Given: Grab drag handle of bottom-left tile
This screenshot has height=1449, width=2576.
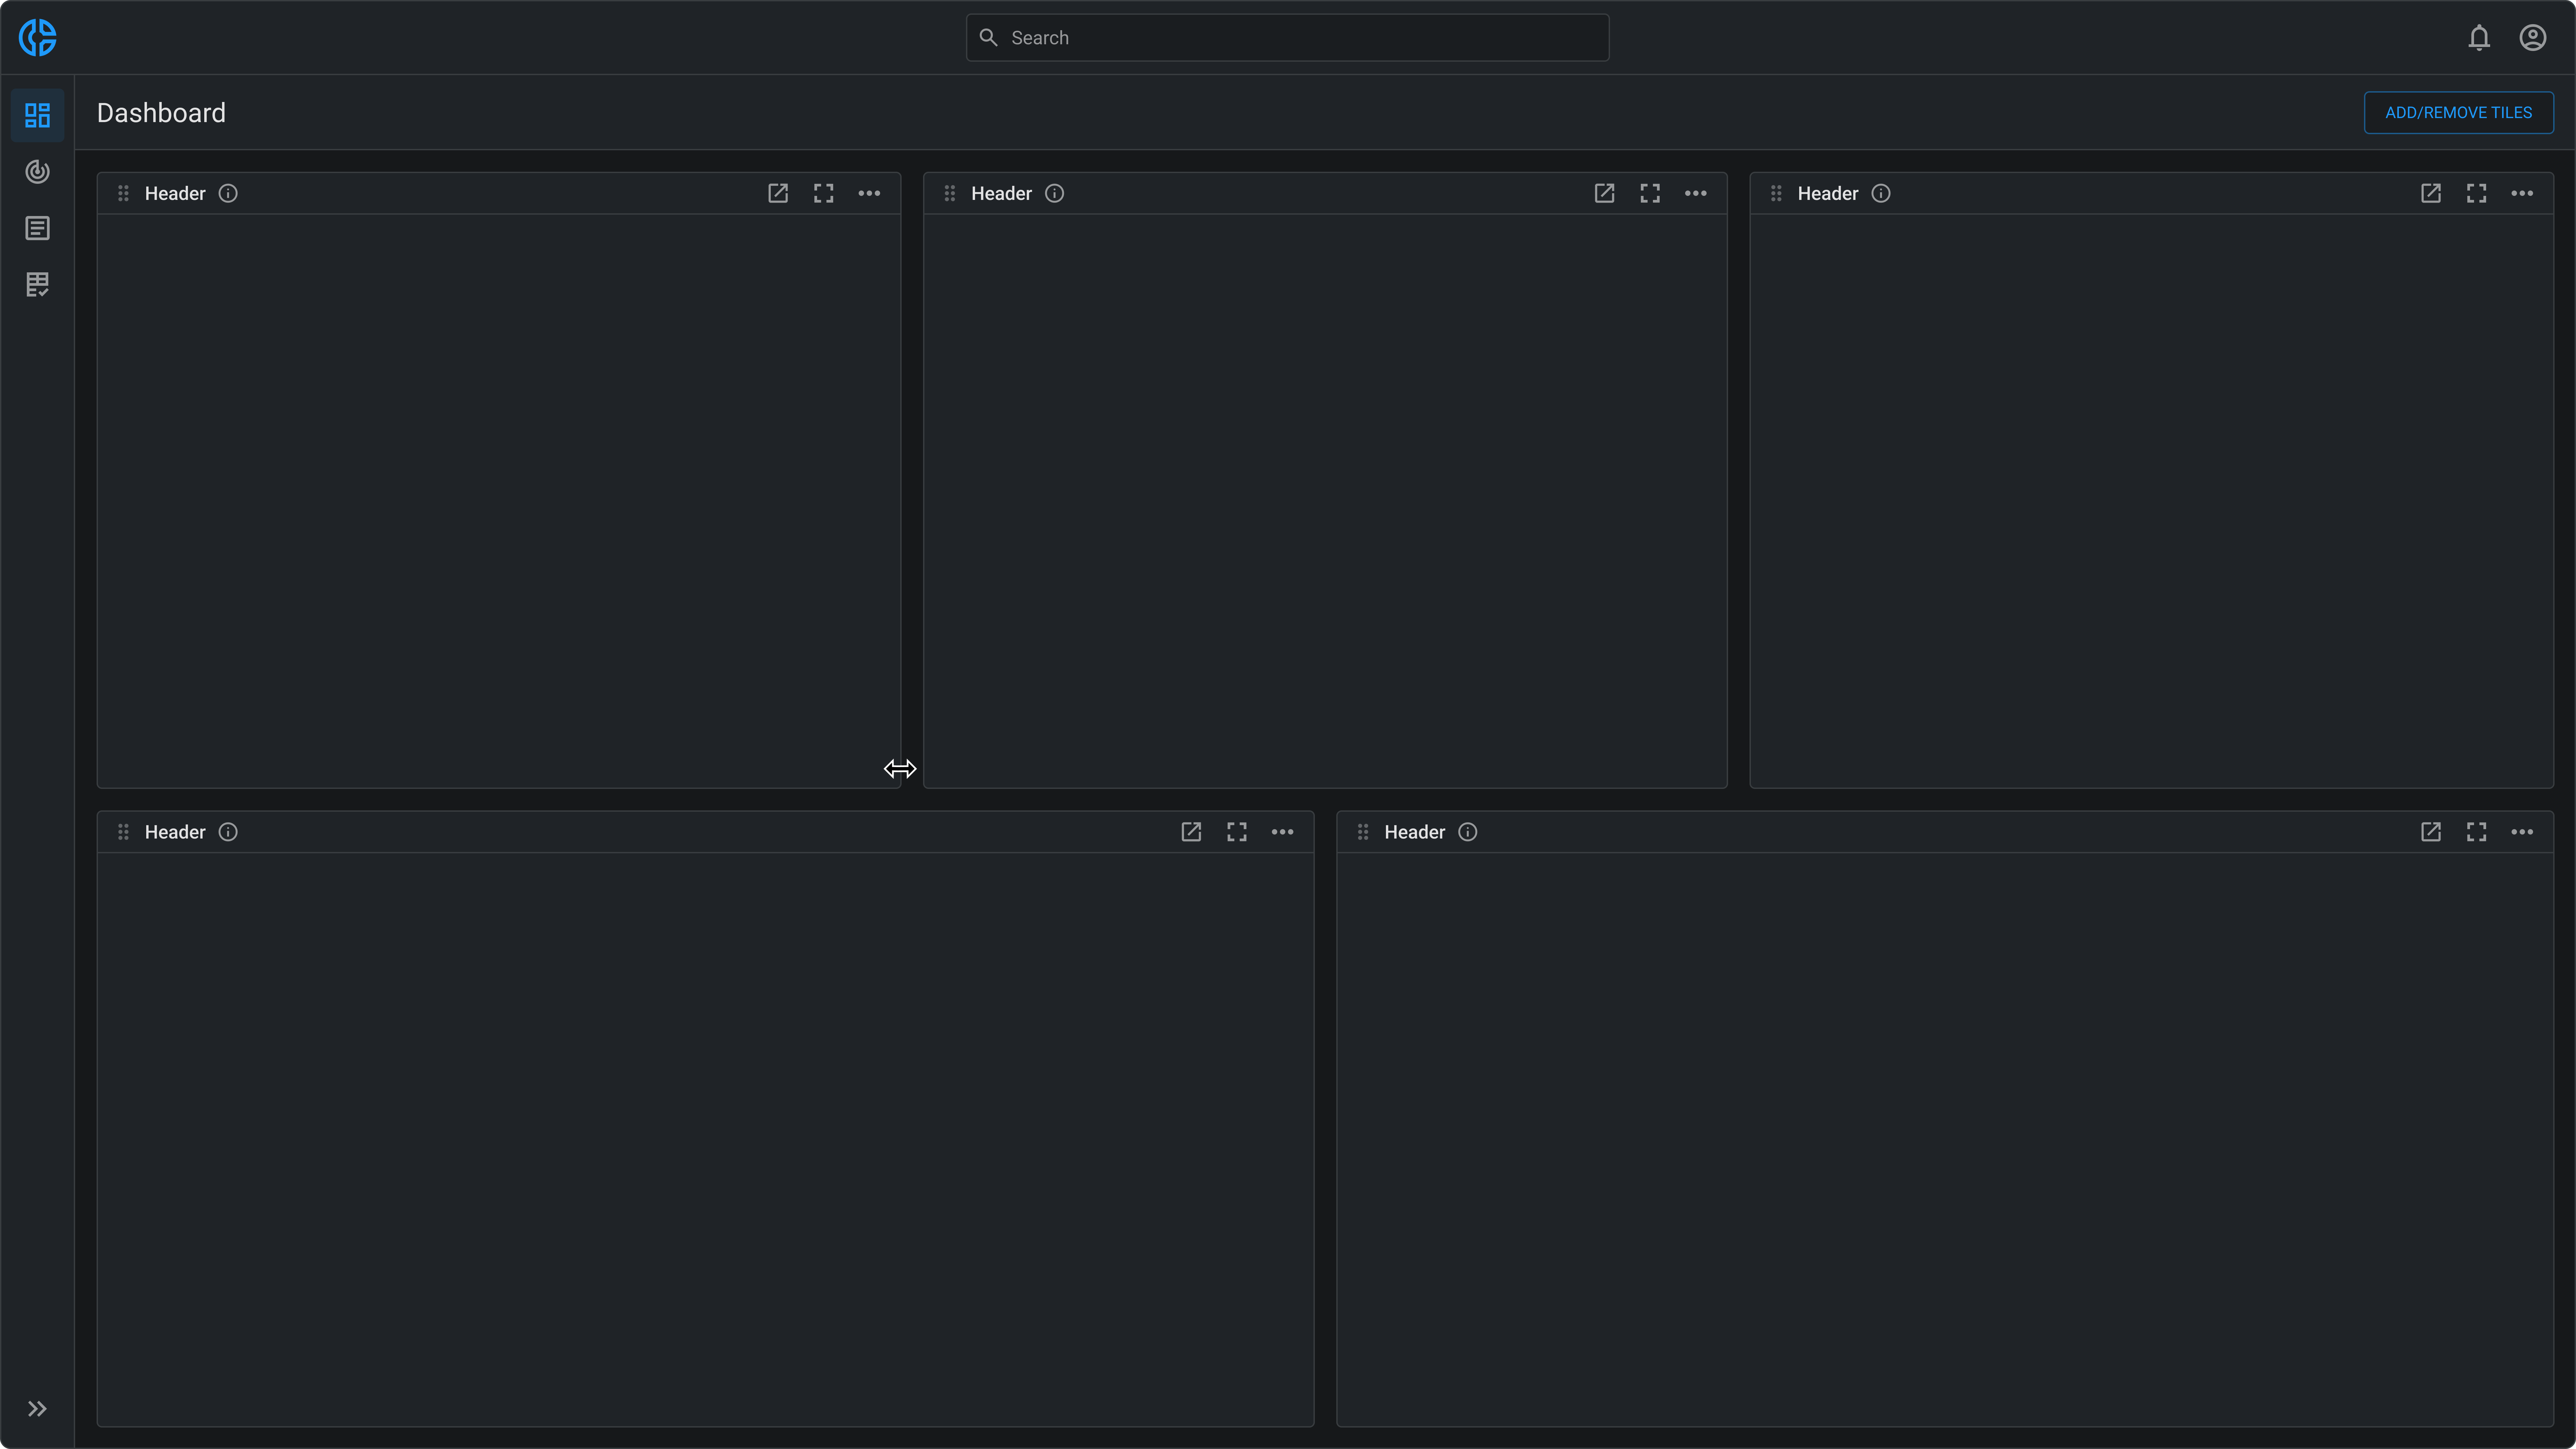Looking at the screenshot, I should click(x=123, y=832).
